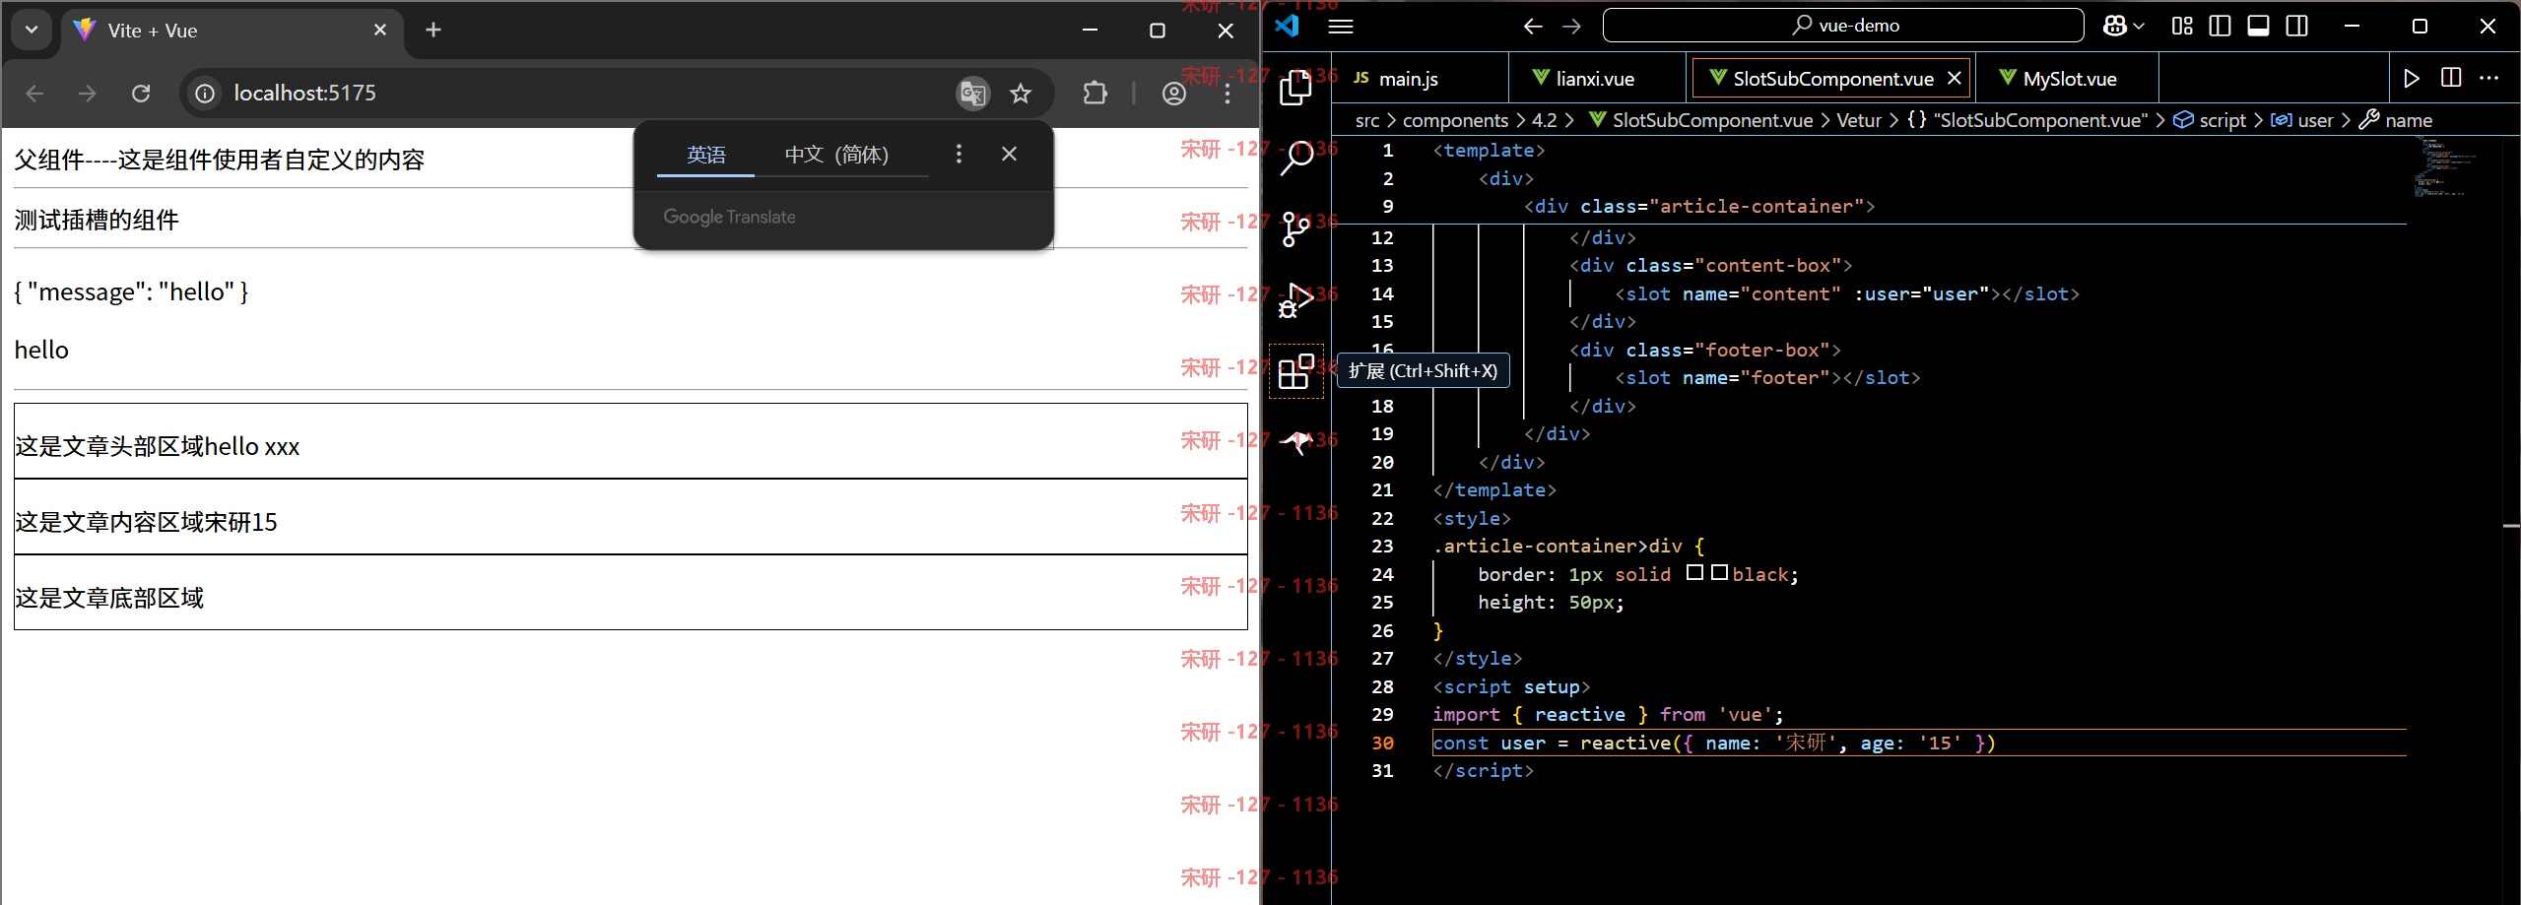Click the text 测试插槽的组件
2521x905 pixels.
pyautogui.click(x=97, y=220)
